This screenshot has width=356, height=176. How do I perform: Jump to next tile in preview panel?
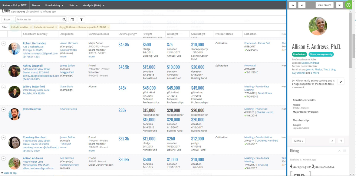click(x=341, y=141)
